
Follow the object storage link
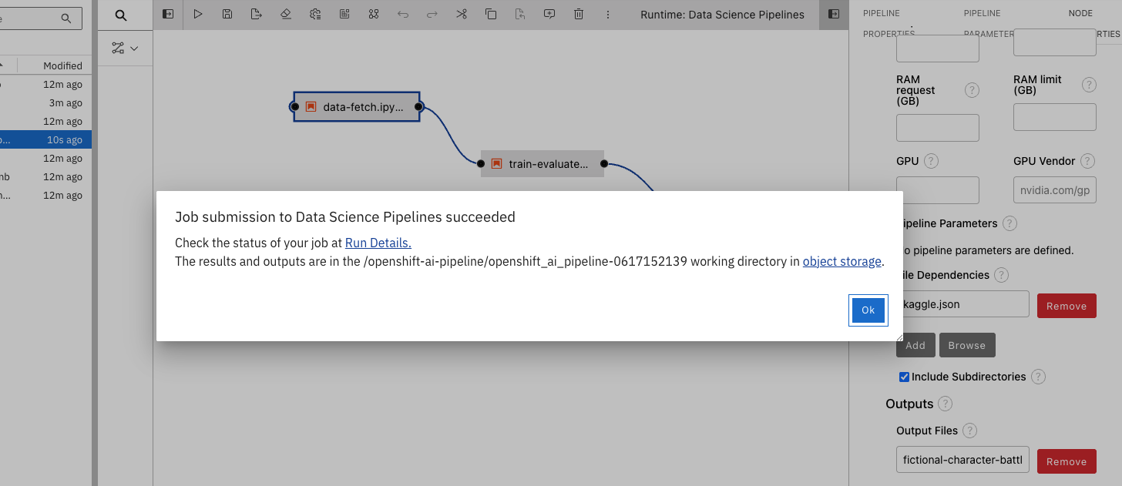click(x=841, y=261)
